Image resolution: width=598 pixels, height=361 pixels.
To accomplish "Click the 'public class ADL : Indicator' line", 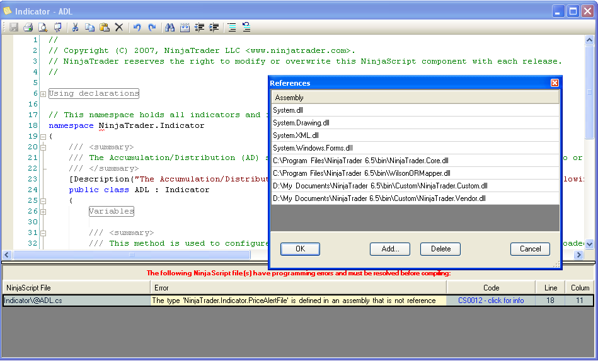I will [139, 190].
